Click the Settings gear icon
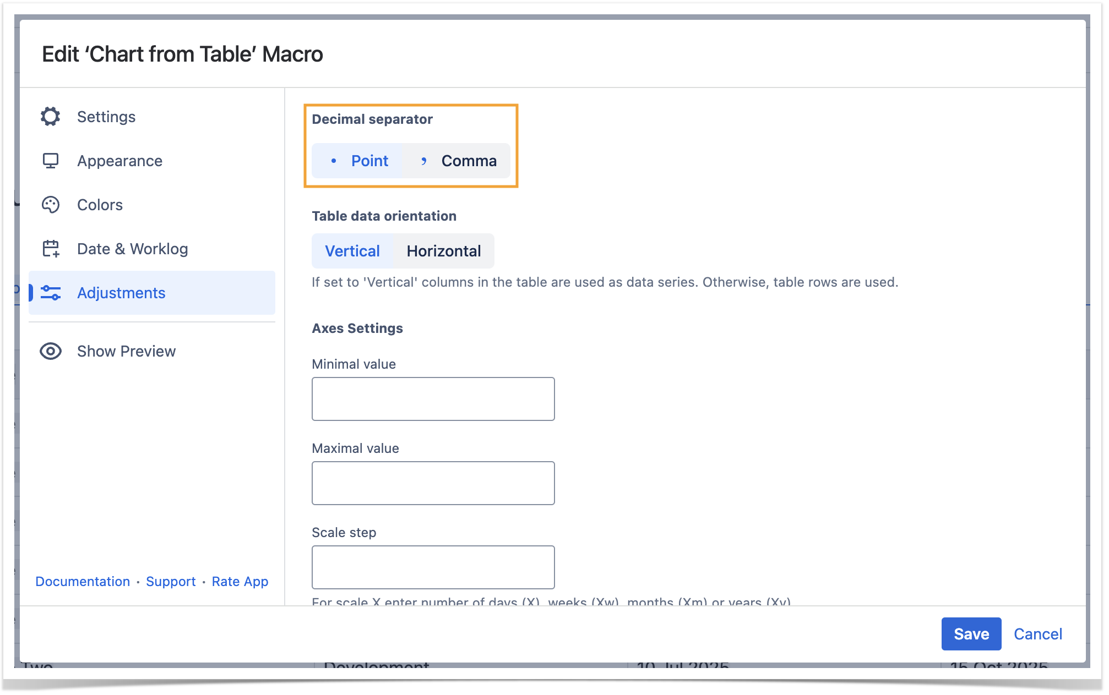The image size is (1109, 695). click(50, 117)
